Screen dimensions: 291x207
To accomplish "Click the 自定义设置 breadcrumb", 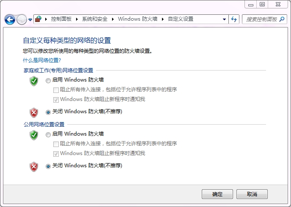I will pyautogui.click(x=181, y=19).
